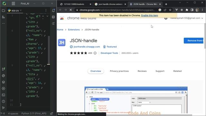The width and height of the screenshot is (206, 116).
Task: Click the editor vertical scrollbar
Action: 49,50
